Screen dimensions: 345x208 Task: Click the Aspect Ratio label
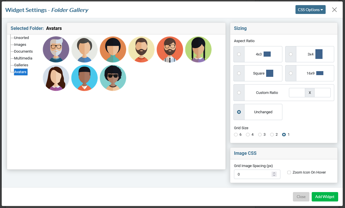click(x=244, y=41)
